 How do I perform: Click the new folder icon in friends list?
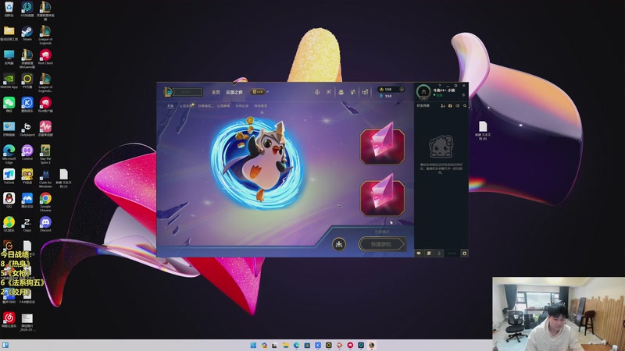point(450,106)
